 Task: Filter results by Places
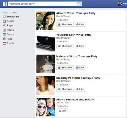point(10,30)
